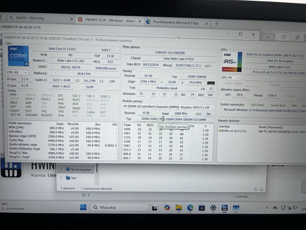Click the memory chip icon beside 99.8 MHz
This screenshot has width=306, height=230.
[211, 83]
